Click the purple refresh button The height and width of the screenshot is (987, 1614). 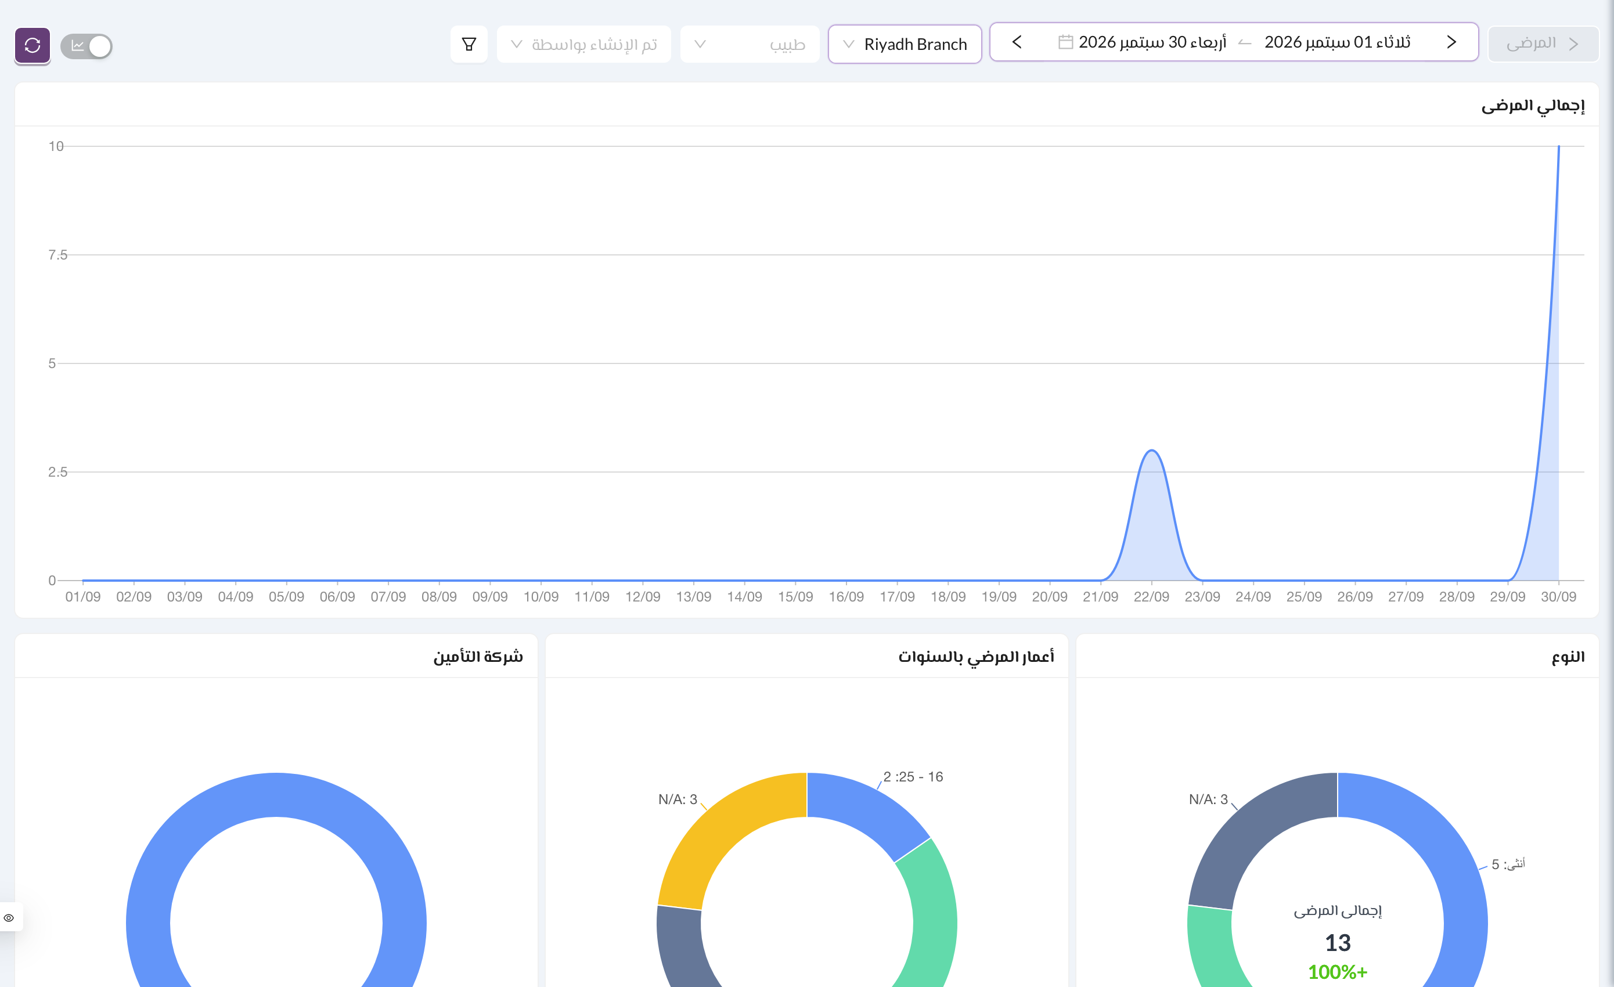coord(32,45)
